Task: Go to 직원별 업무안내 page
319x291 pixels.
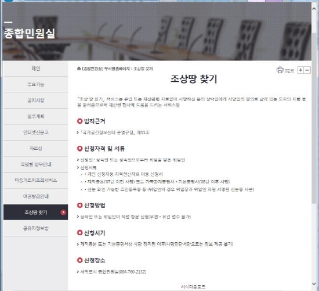Action: pyautogui.click(x=35, y=164)
